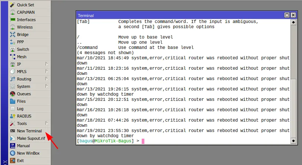This screenshot has width=302, height=165.
Task: Click the mar/16/2021 10:26:18 log line
Action: pyautogui.click(x=183, y=112)
